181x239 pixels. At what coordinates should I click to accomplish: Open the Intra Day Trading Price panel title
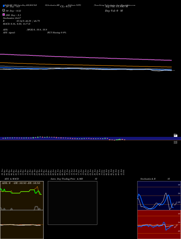67,179
